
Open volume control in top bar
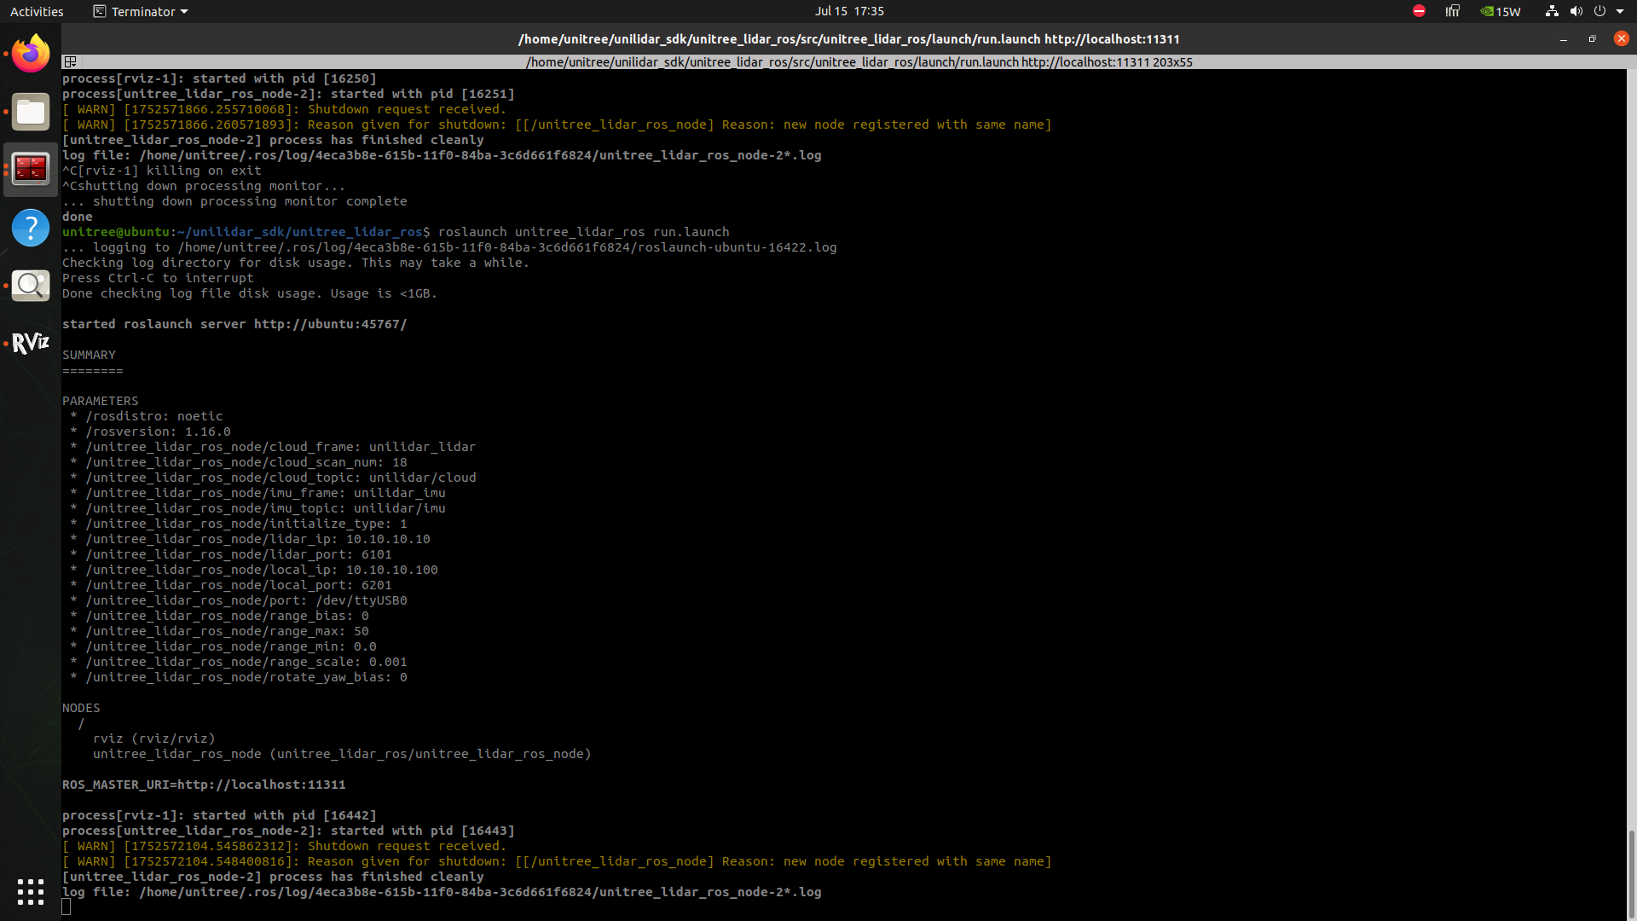[x=1576, y=11]
